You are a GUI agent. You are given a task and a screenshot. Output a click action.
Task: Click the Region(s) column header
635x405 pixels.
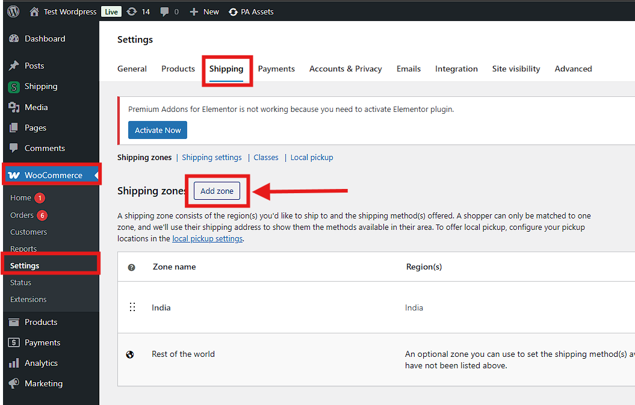[x=424, y=267]
